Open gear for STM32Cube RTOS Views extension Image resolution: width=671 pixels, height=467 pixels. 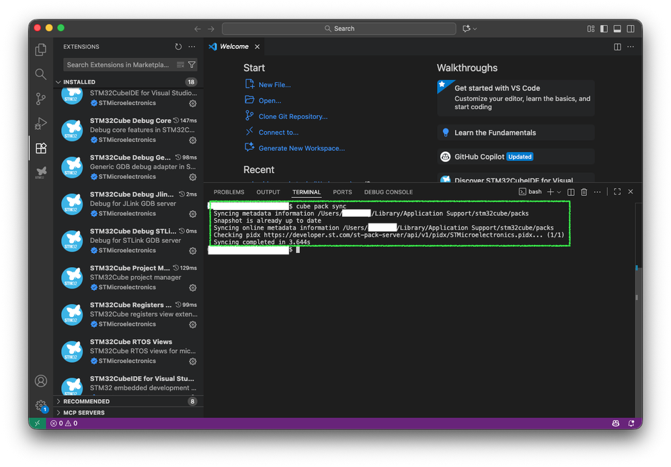coord(193,361)
